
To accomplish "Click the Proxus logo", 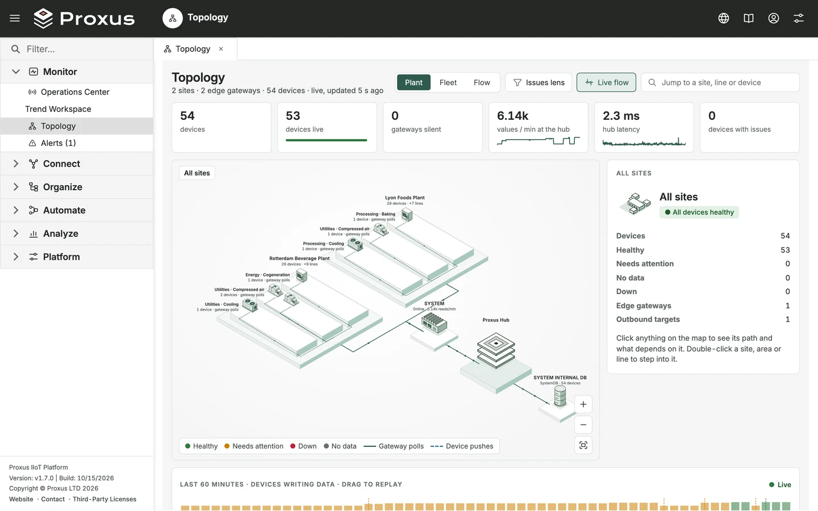I will (x=84, y=18).
